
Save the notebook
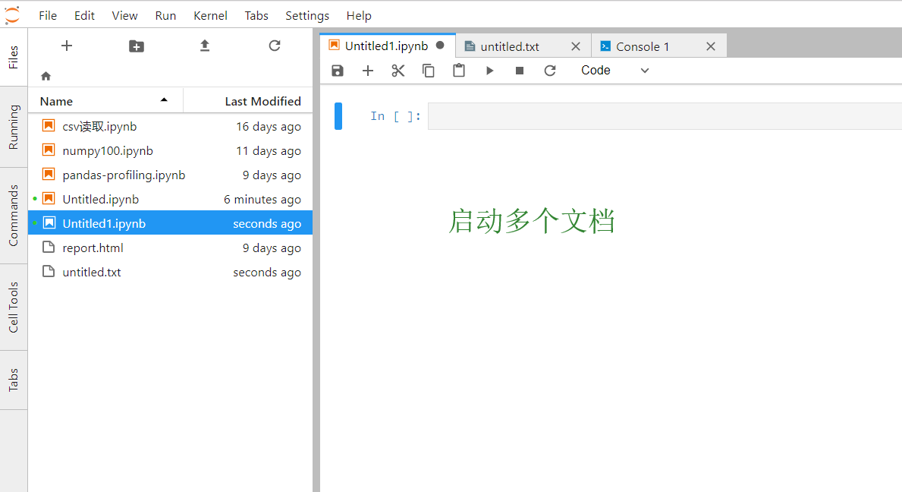pyautogui.click(x=338, y=70)
